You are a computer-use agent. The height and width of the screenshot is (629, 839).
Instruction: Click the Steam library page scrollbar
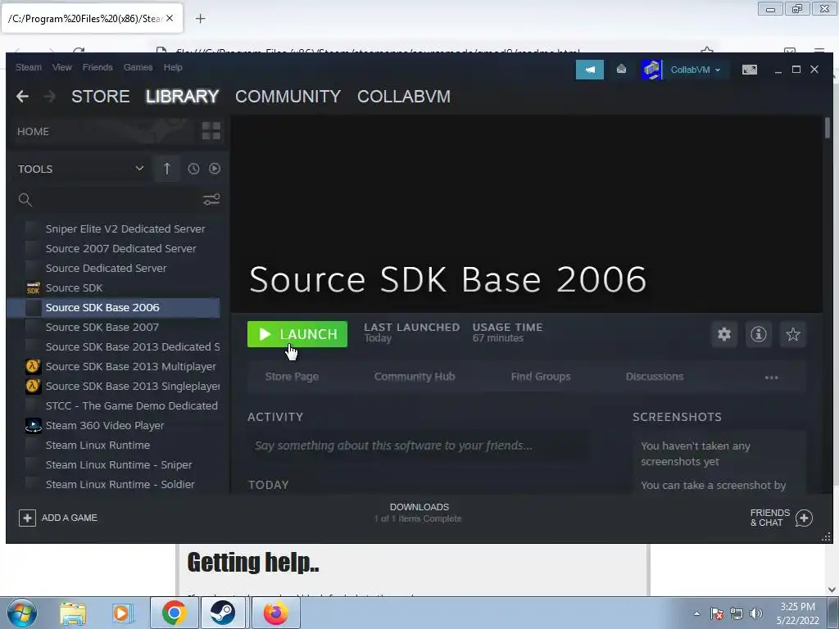pos(828,129)
